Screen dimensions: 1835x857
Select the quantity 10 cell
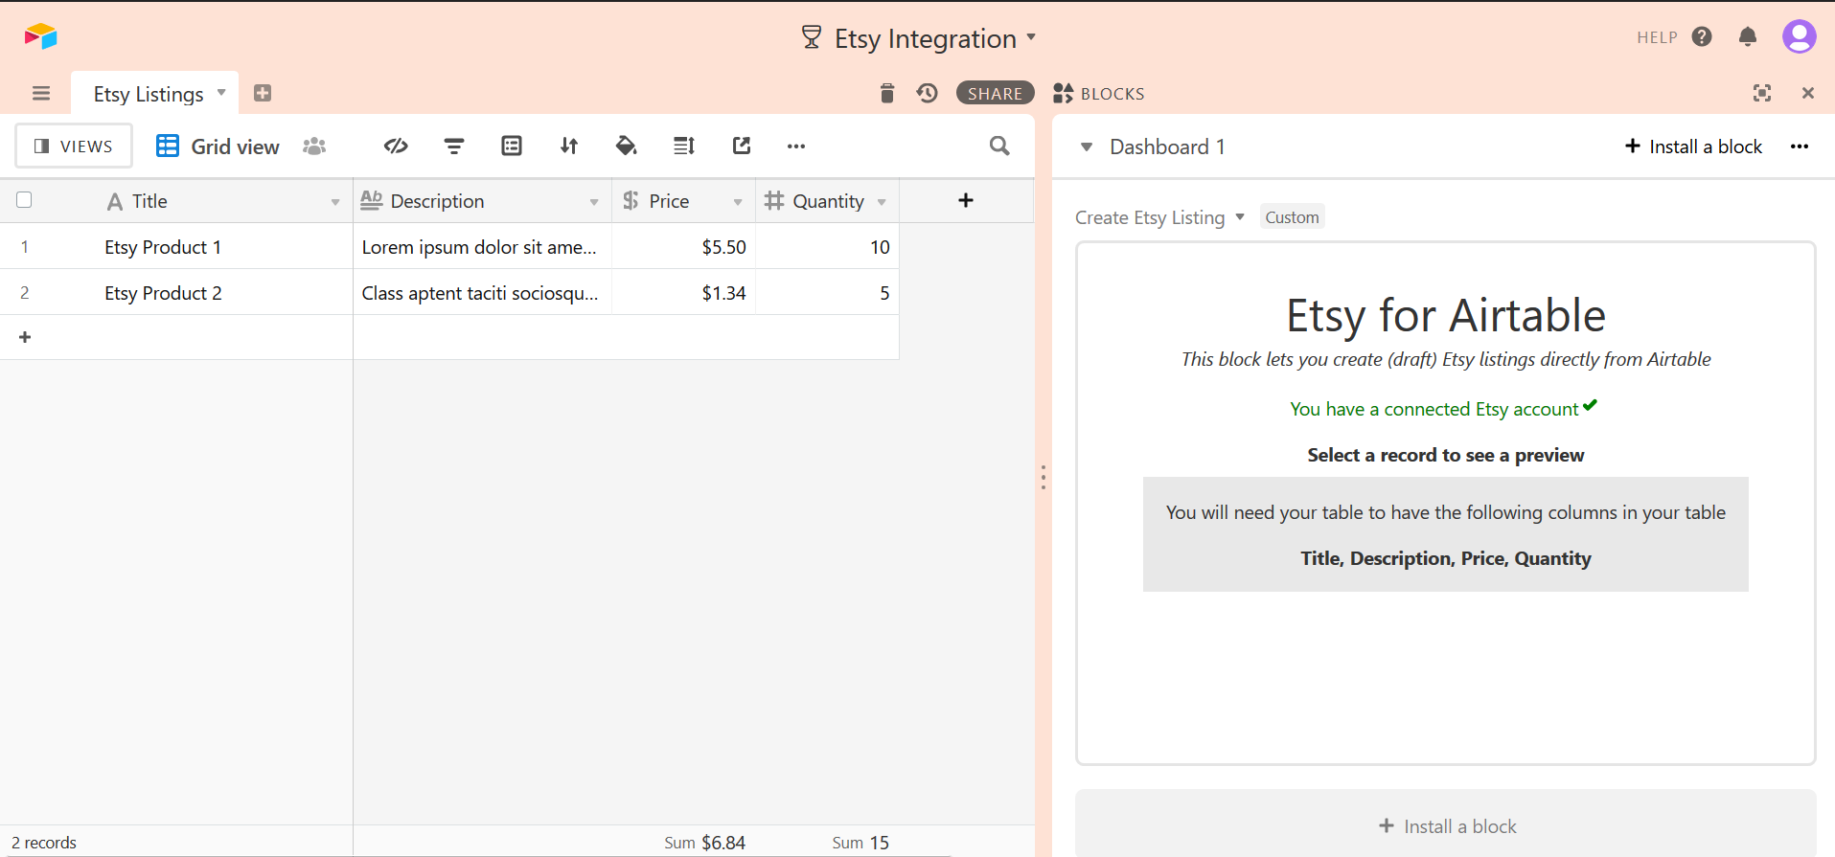pos(828,247)
